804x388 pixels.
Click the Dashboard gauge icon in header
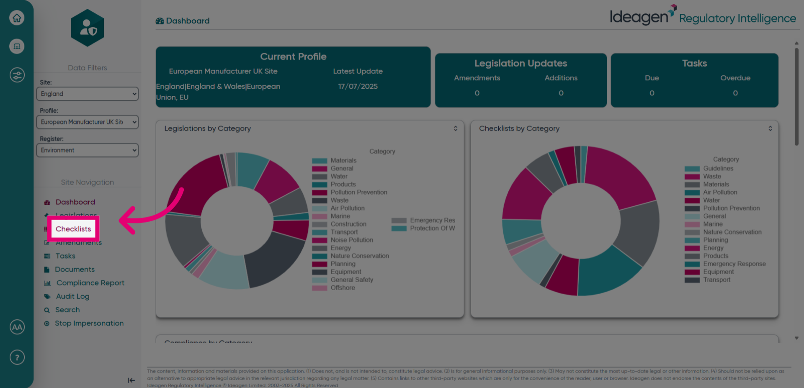point(160,21)
